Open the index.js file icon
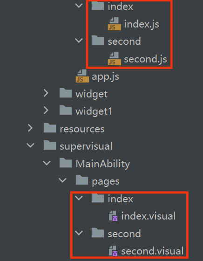 pos(115,24)
